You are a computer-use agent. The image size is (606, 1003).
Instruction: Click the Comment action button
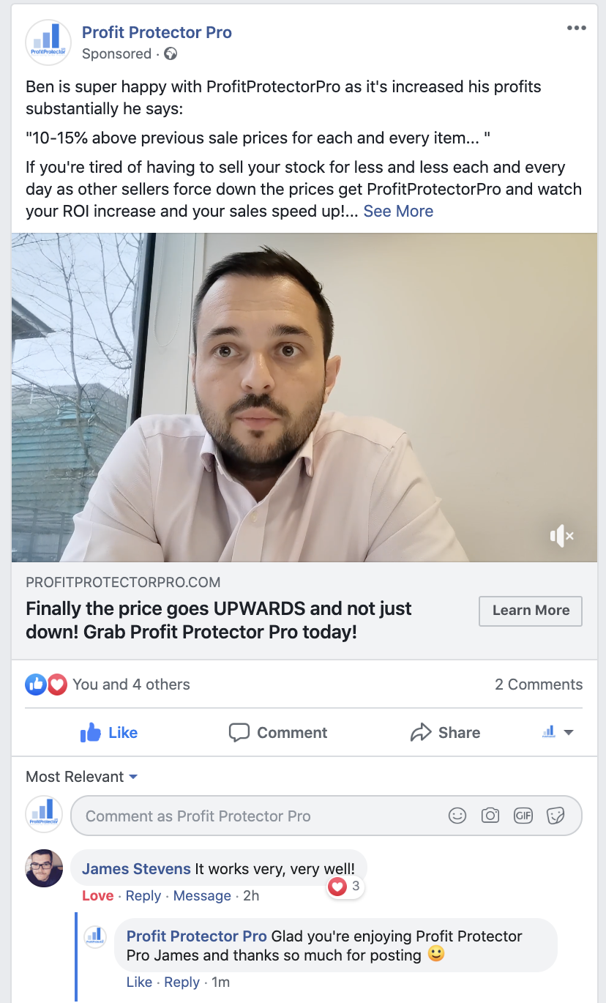coord(278,732)
